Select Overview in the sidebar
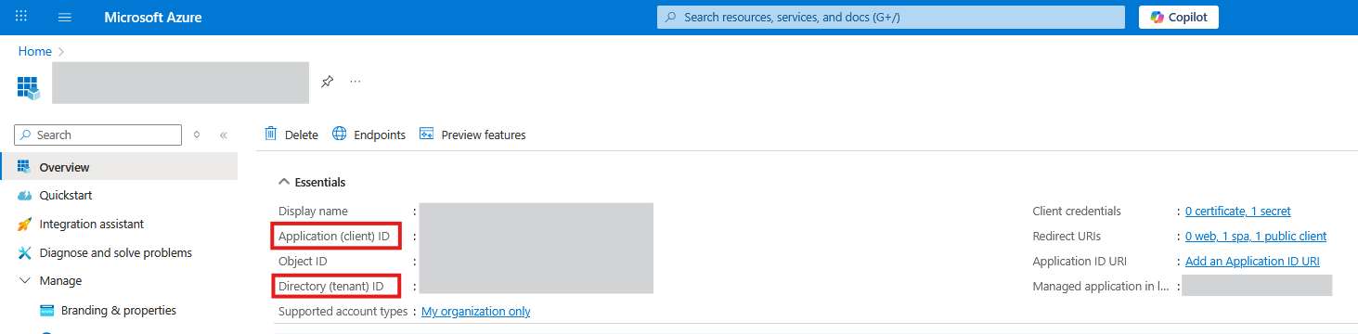The image size is (1358, 334). tap(119, 167)
